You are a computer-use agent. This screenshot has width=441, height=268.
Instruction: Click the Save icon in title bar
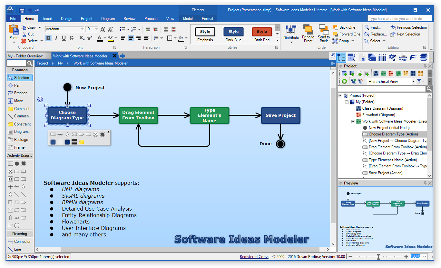[22, 10]
